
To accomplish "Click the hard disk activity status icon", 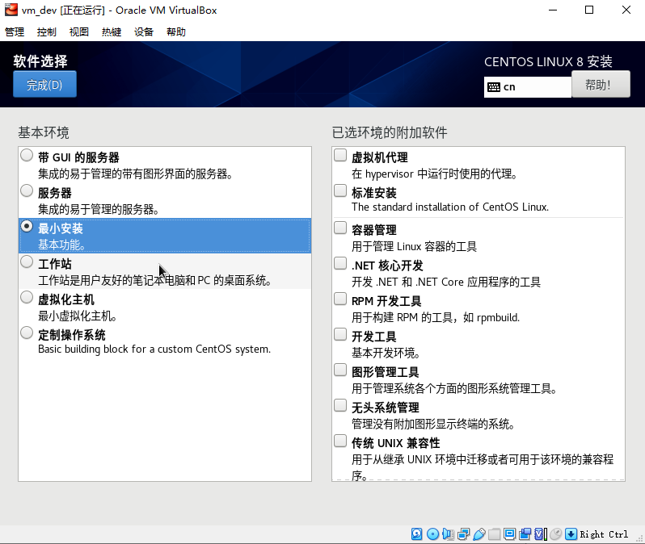I will click(417, 534).
